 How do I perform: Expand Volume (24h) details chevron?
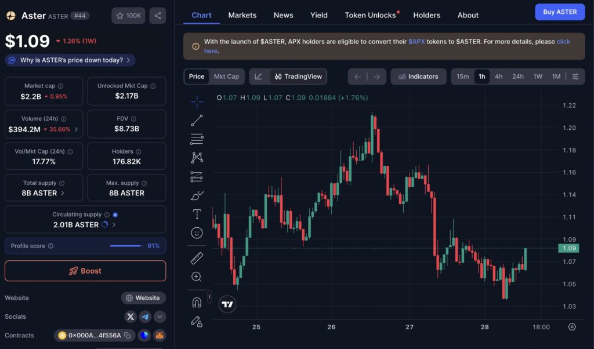pos(76,129)
